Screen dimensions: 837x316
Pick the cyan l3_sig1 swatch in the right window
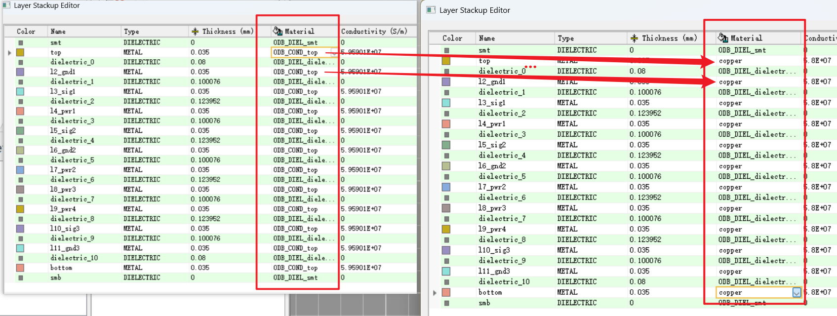(x=446, y=103)
